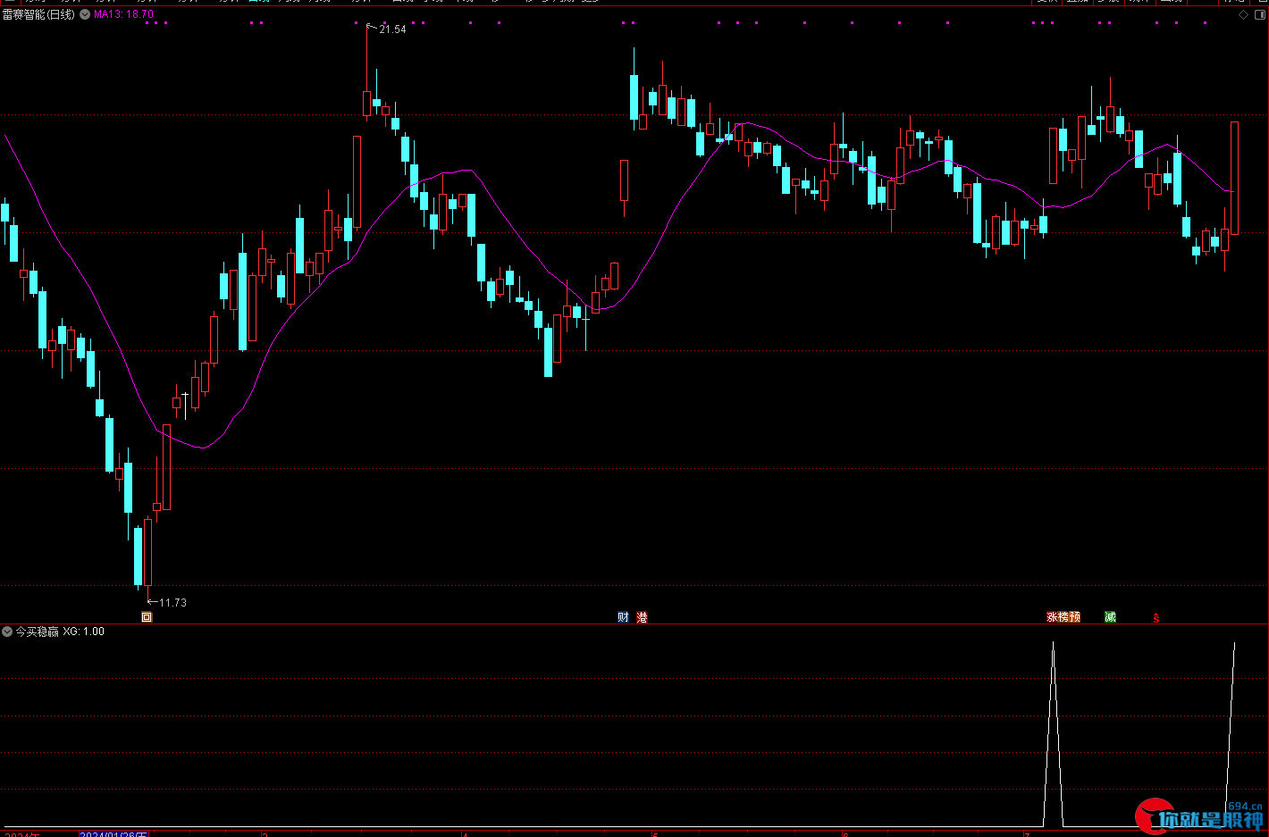
Task: Open the 财 info marker
Action: pyautogui.click(x=623, y=617)
